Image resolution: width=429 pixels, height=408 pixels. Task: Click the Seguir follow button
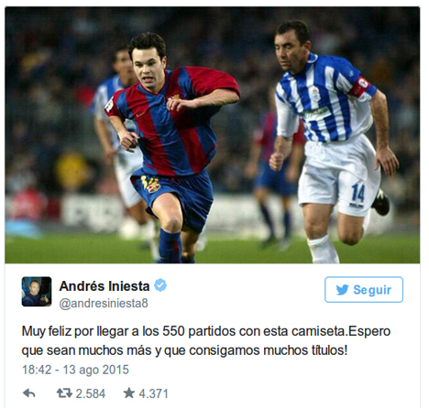click(x=364, y=290)
